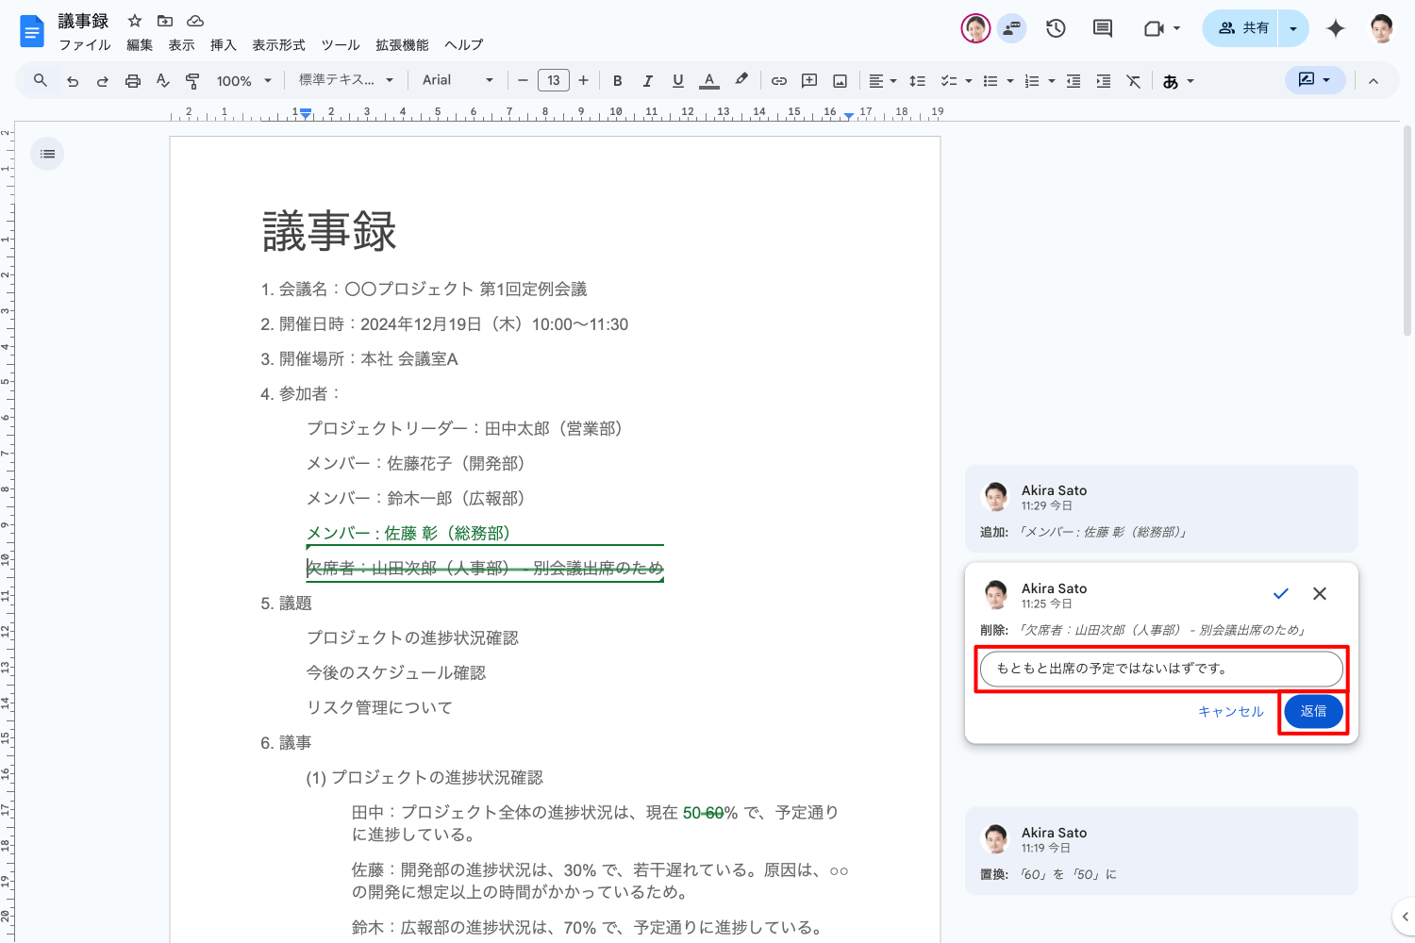
Task: Select the 11:19 置換 suggestion card
Action: pos(1161,852)
